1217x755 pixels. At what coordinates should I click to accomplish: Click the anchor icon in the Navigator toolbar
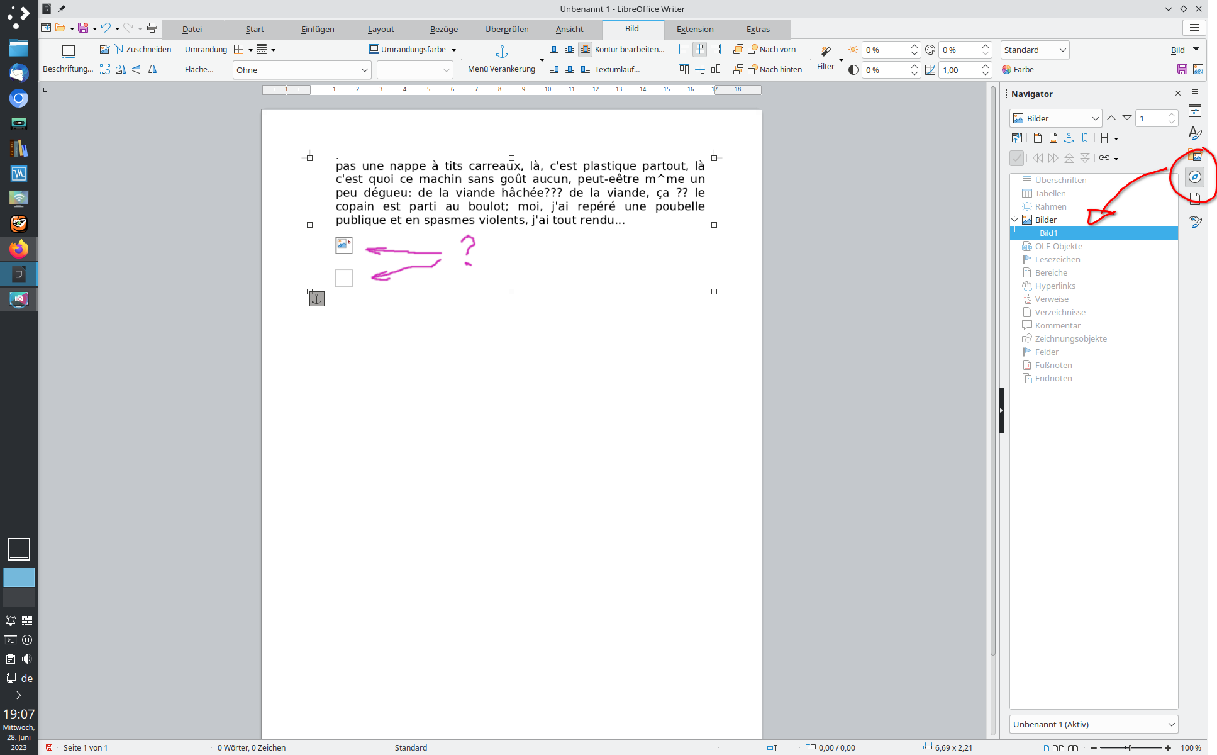coord(1069,138)
